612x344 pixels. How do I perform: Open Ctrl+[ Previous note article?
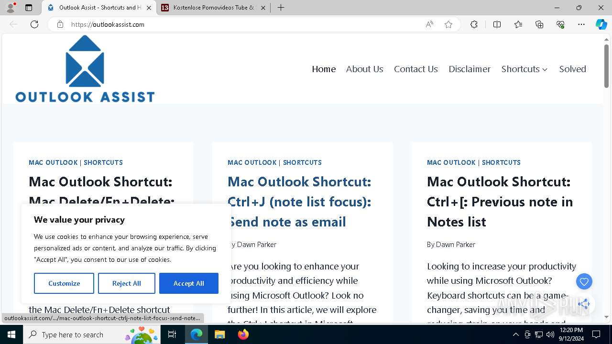pyautogui.click(x=500, y=202)
